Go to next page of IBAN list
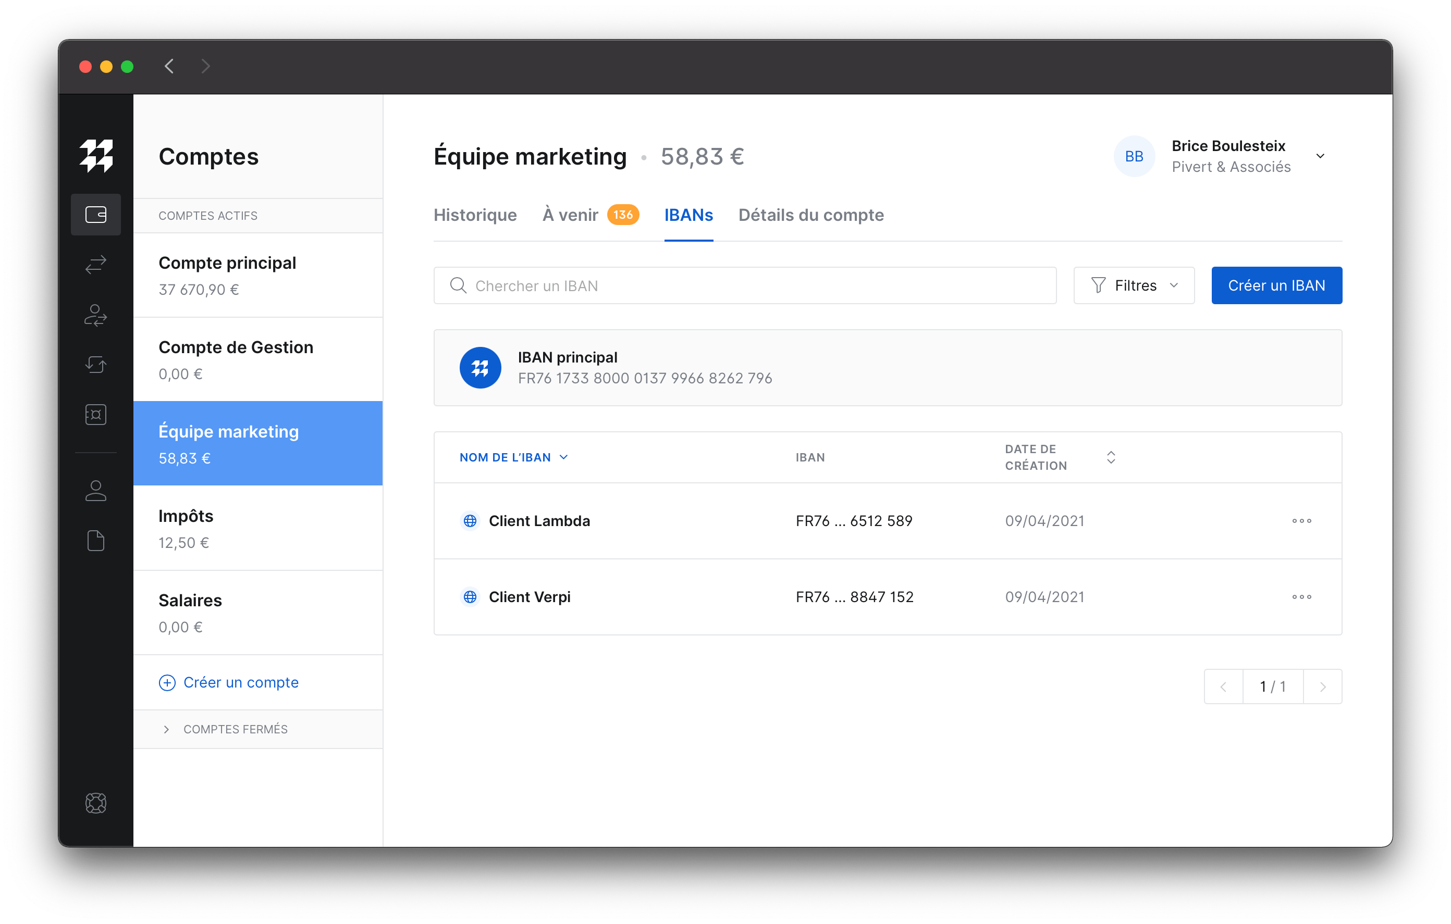This screenshot has width=1451, height=924. point(1323,686)
